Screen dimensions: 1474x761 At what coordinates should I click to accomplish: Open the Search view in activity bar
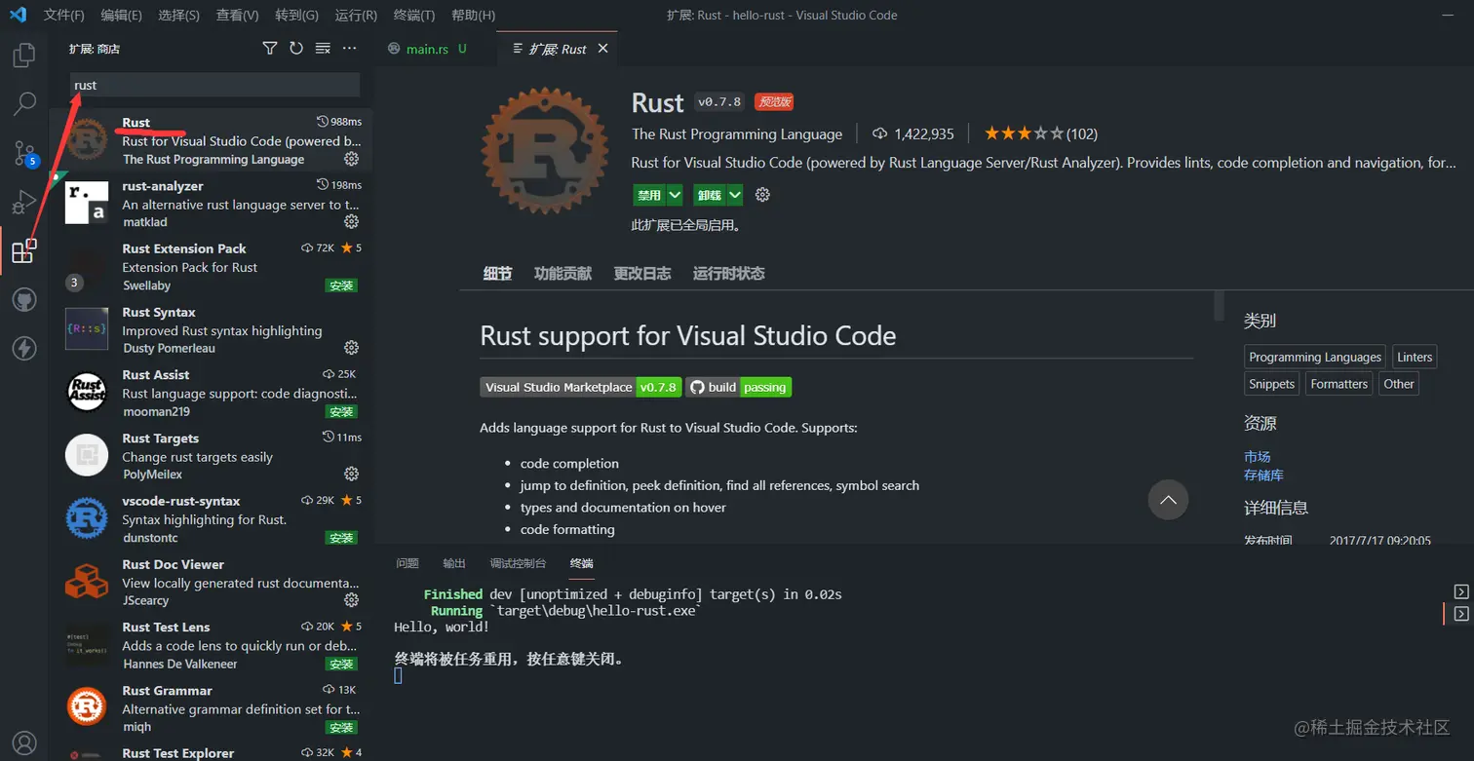24,103
